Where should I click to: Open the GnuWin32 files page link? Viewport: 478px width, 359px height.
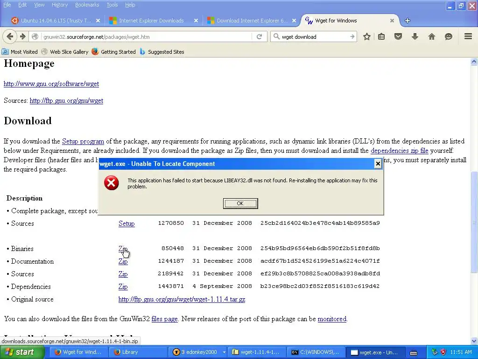coord(165,319)
